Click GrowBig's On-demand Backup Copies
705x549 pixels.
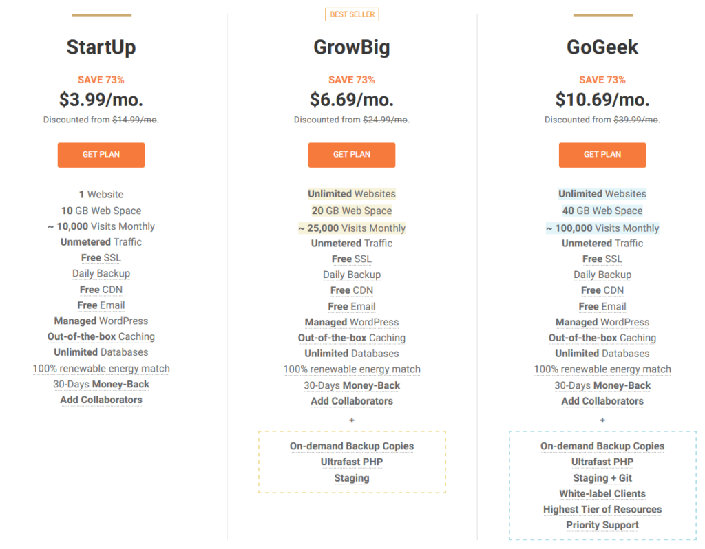352,446
